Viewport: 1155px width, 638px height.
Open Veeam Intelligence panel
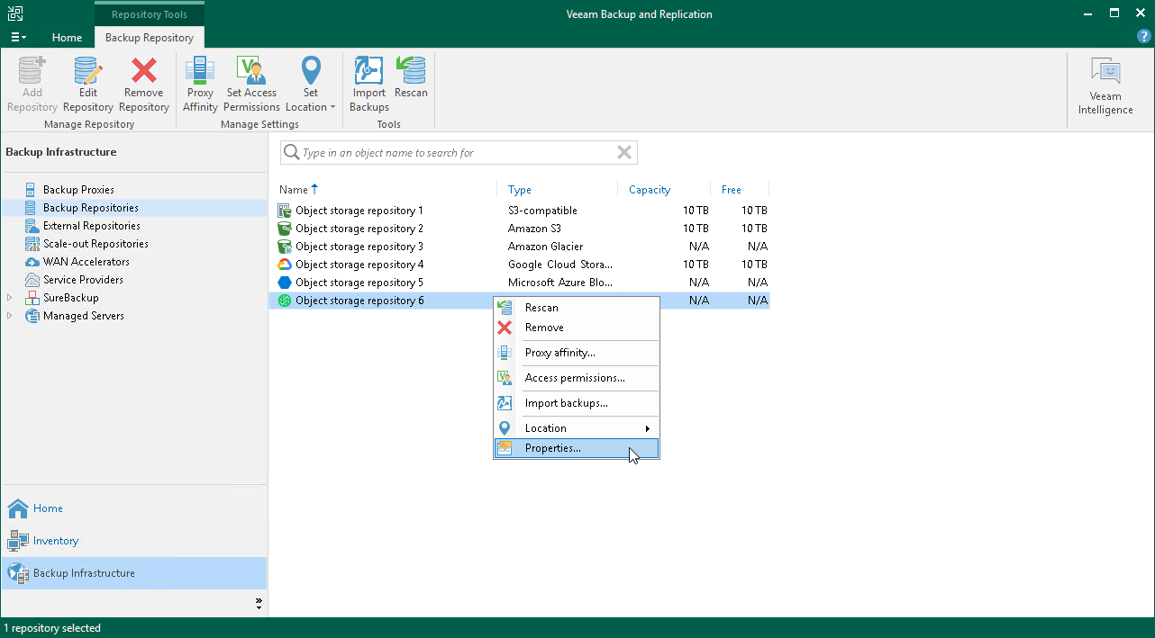pyautogui.click(x=1105, y=84)
